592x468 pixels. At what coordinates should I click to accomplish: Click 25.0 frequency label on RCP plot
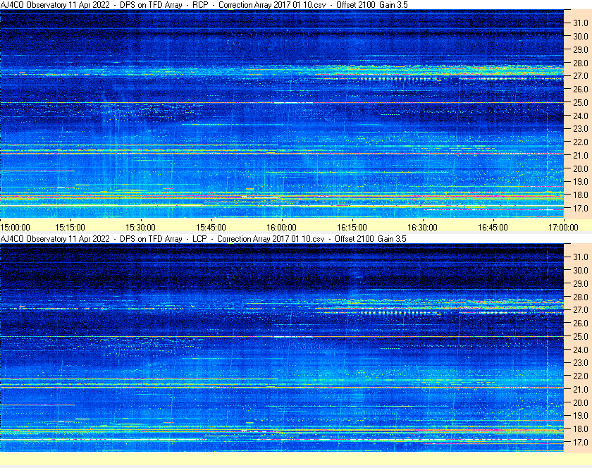581,102
